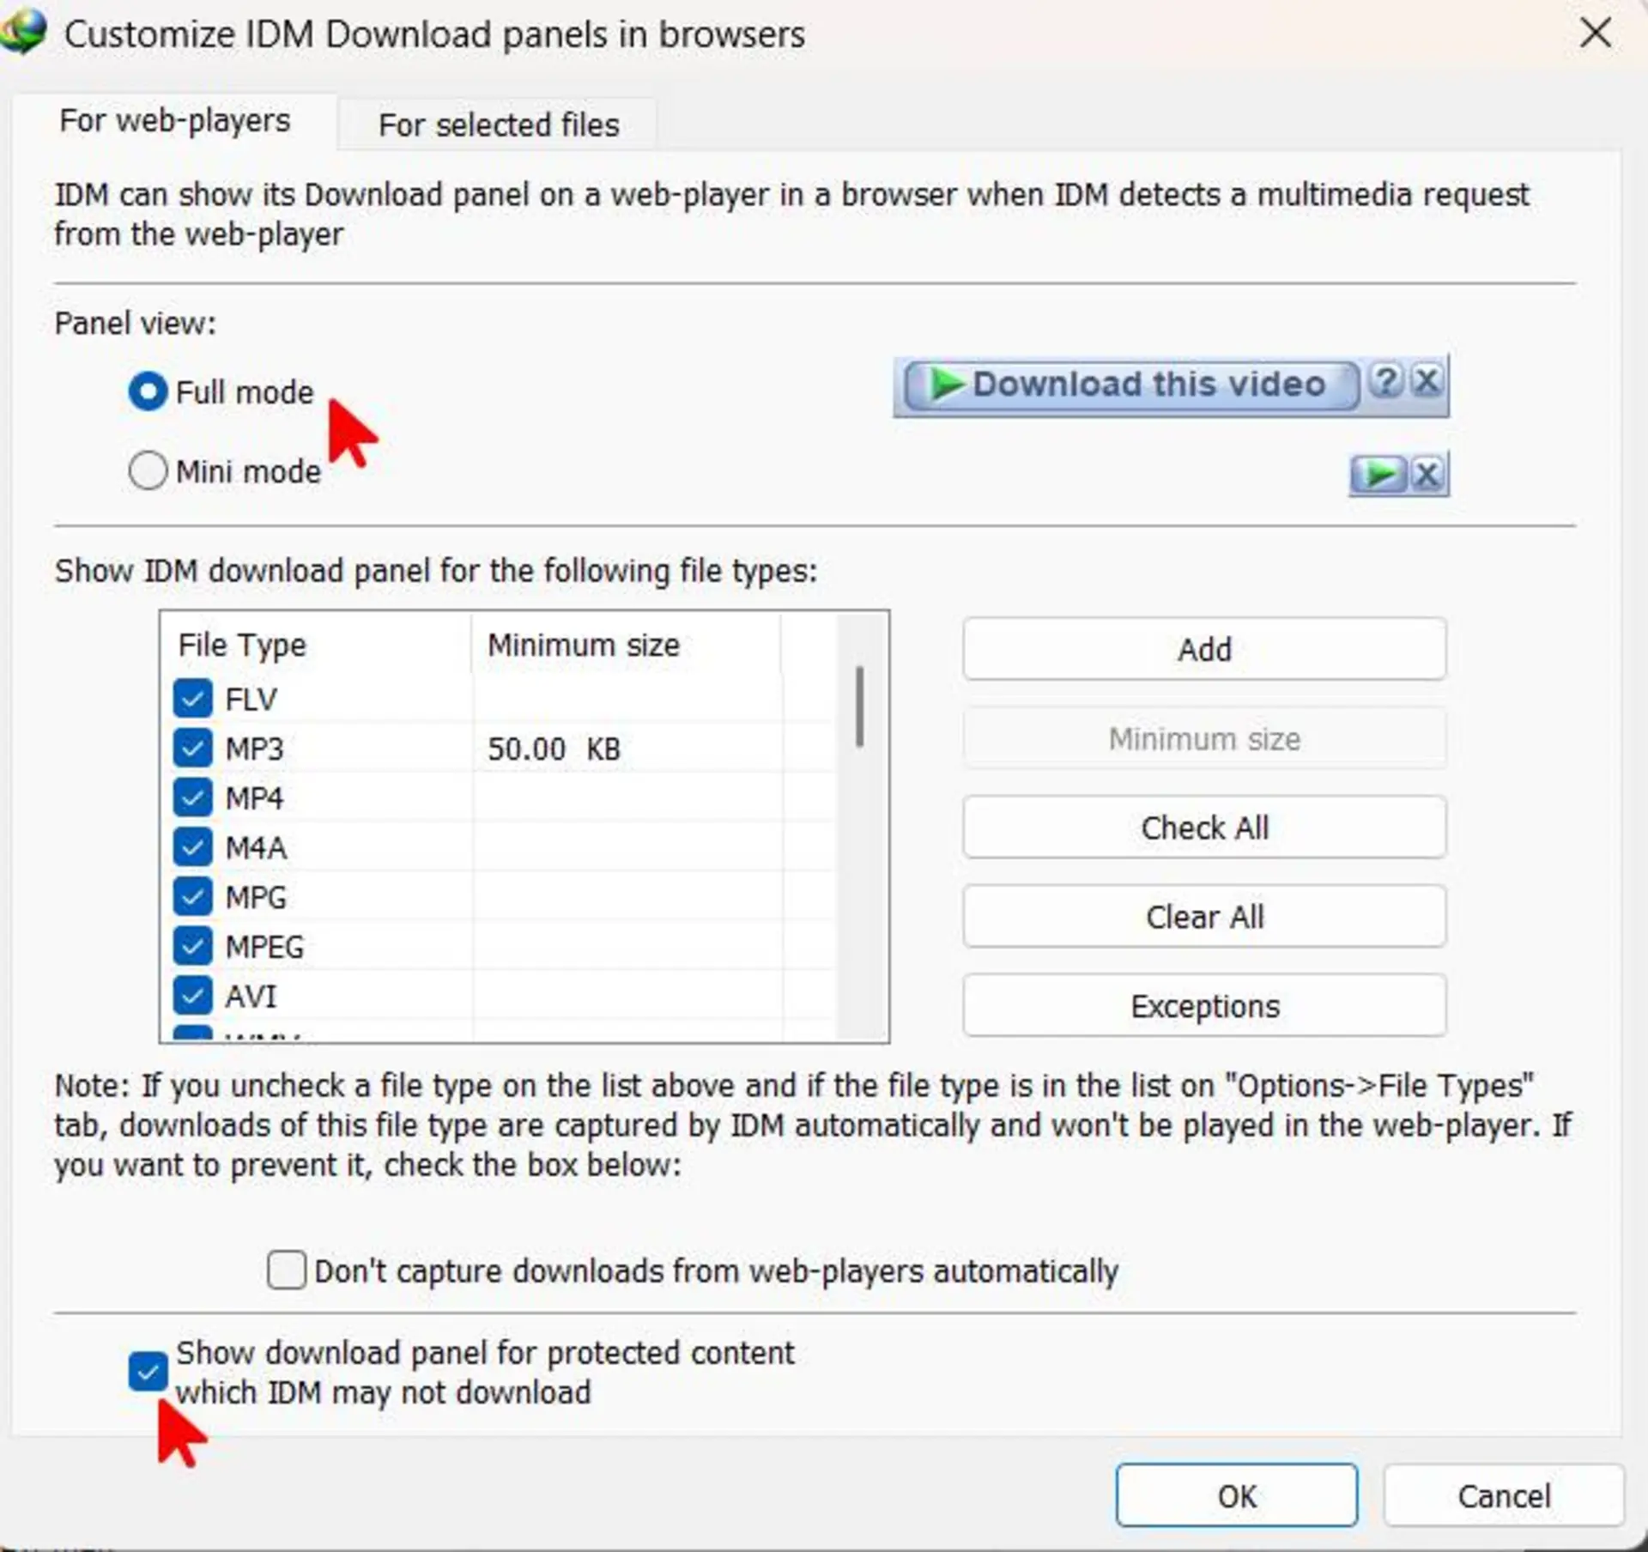
Task: Open the Exceptions dialog button
Action: pos(1204,1006)
